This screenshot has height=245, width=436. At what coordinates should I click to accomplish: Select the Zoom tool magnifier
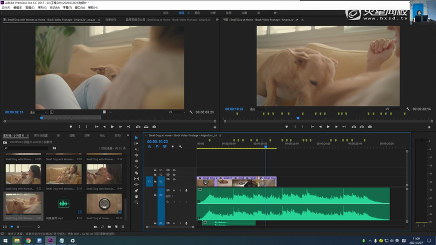click(137, 203)
